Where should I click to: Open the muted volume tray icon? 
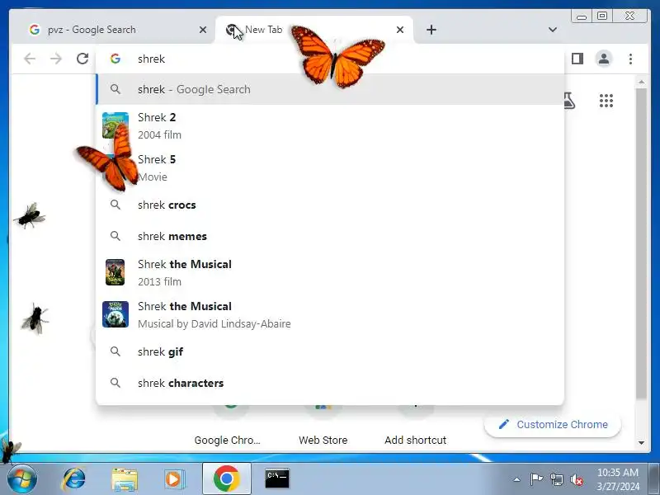point(577,479)
